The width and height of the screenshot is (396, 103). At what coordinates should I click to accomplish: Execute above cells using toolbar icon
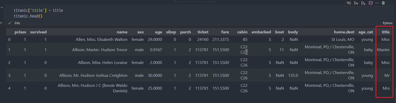tap(356, 3)
